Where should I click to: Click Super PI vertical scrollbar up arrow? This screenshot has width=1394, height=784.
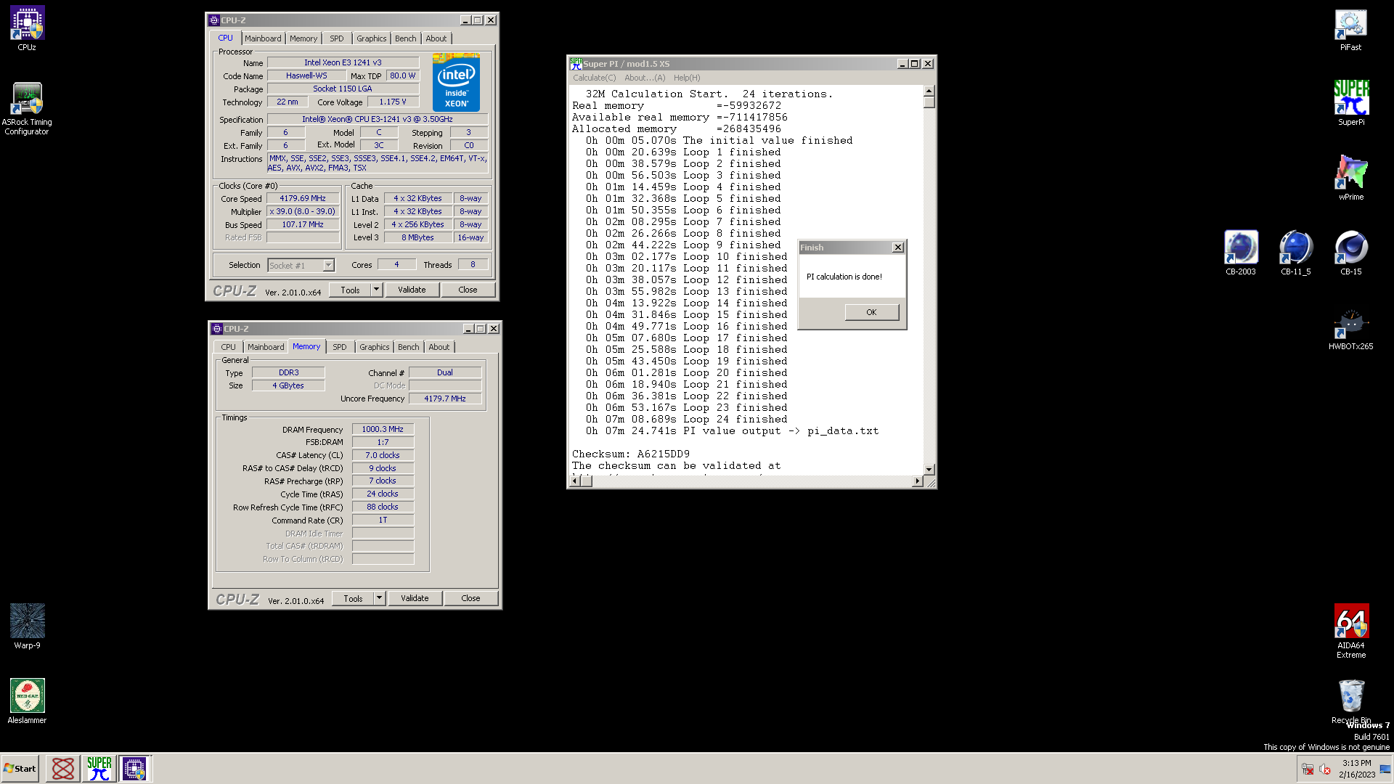929,91
